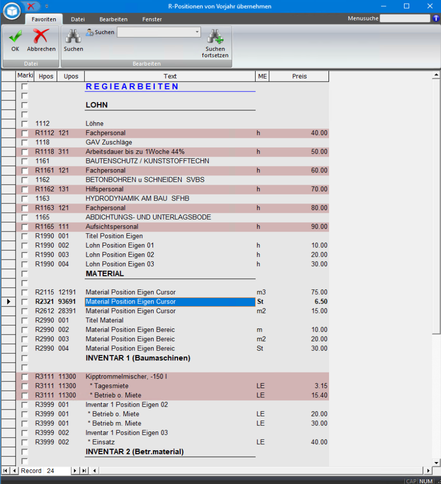Click the ME column header
This screenshot has height=484, width=441.
click(262, 76)
